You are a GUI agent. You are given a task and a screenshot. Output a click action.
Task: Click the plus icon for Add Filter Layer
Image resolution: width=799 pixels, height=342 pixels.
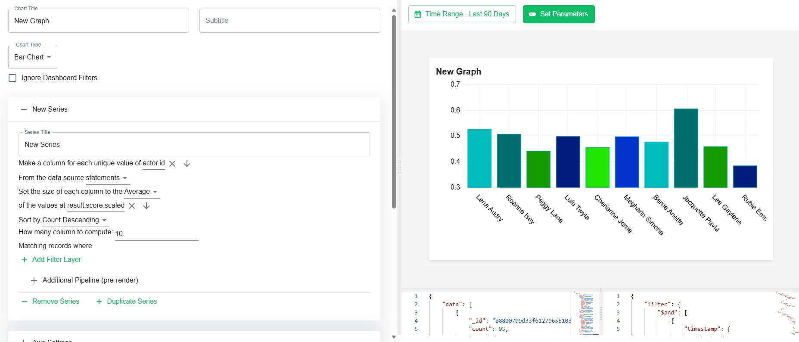(x=25, y=260)
